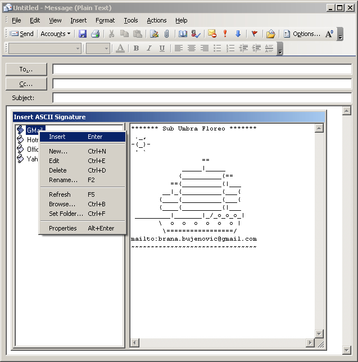The height and width of the screenshot is (362, 358).
Task: Click the Check Names icon
Action: [196, 34]
